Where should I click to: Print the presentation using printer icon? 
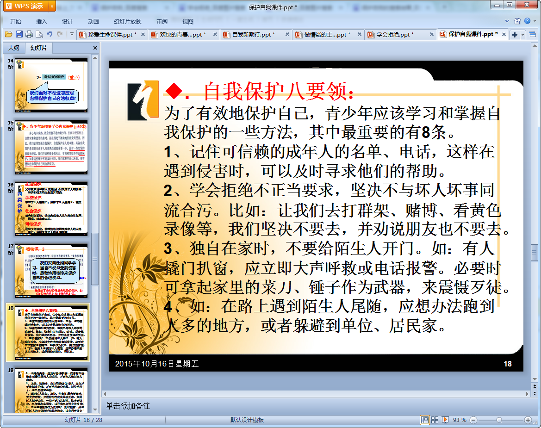(29, 34)
